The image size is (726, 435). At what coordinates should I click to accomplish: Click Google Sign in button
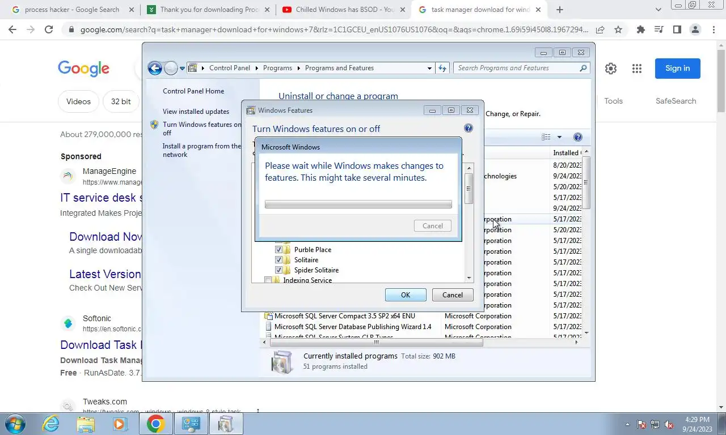pos(678,69)
